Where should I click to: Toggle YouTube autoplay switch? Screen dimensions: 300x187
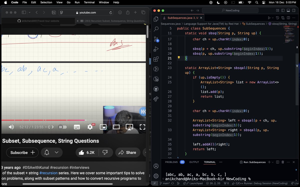tap(63, 127)
